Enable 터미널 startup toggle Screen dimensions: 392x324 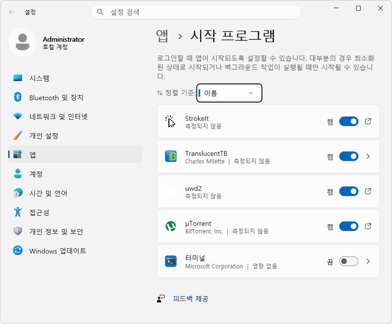click(x=348, y=261)
